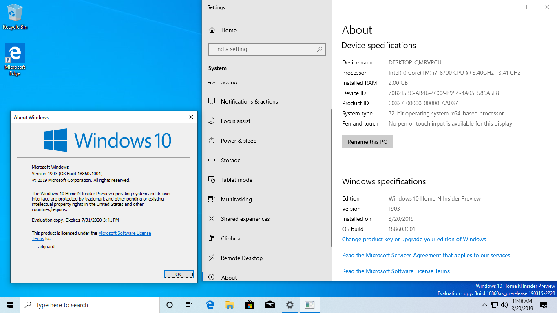This screenshot has height=313, width=557.
Task: Open Microsoft Software License Terms link in dialog
Action: pyautogui.click(x=125, y=233)
